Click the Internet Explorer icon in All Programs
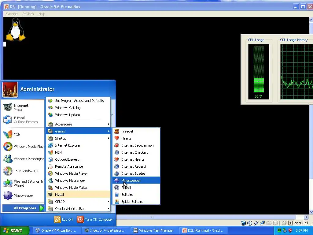This screenshot has height=235, width=313. pos(50,145)
